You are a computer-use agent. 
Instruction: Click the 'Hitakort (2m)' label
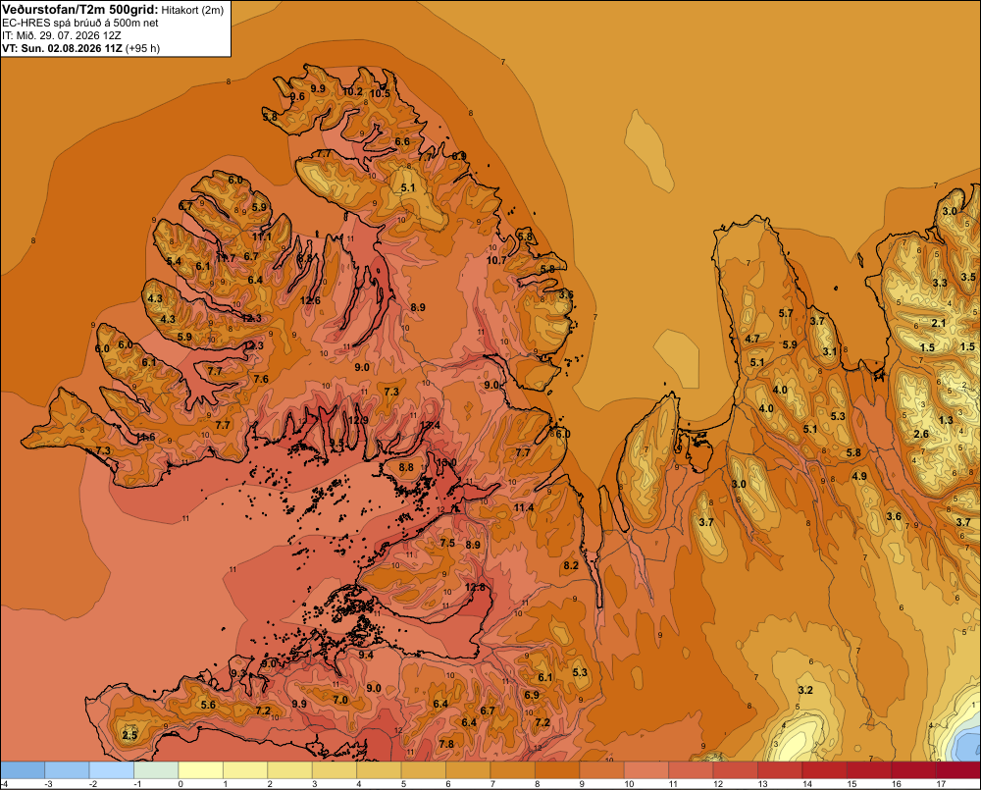pyautogui.click(x=192, y=10)
